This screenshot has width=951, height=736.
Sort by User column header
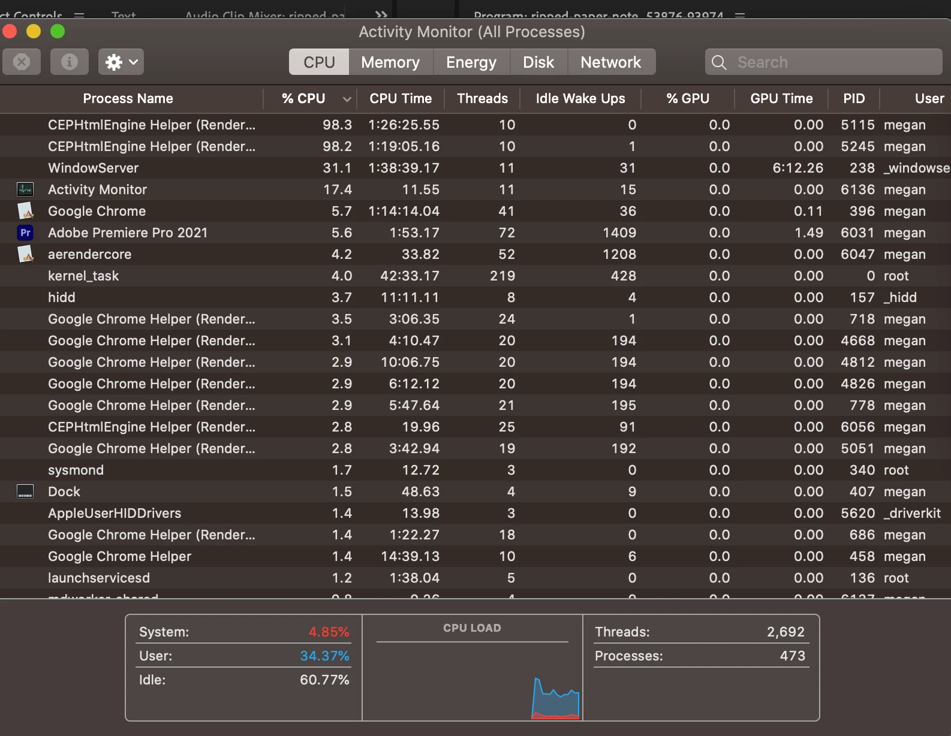929,98
